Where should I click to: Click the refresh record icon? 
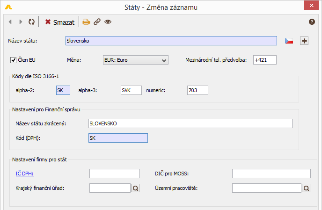pos(31,22)
